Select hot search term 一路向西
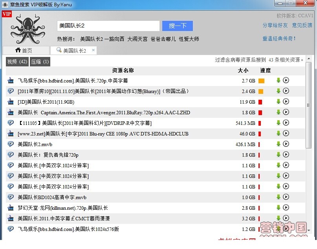Image resolution: width=317 pixels, height=249 pixels. (x=114, y=39)
